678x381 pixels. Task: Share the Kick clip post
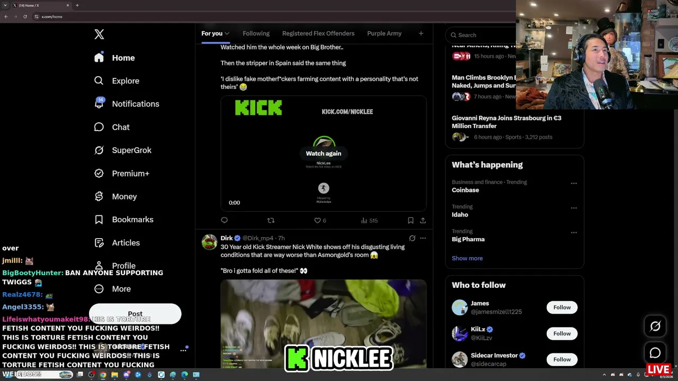[x=423, y=220]
